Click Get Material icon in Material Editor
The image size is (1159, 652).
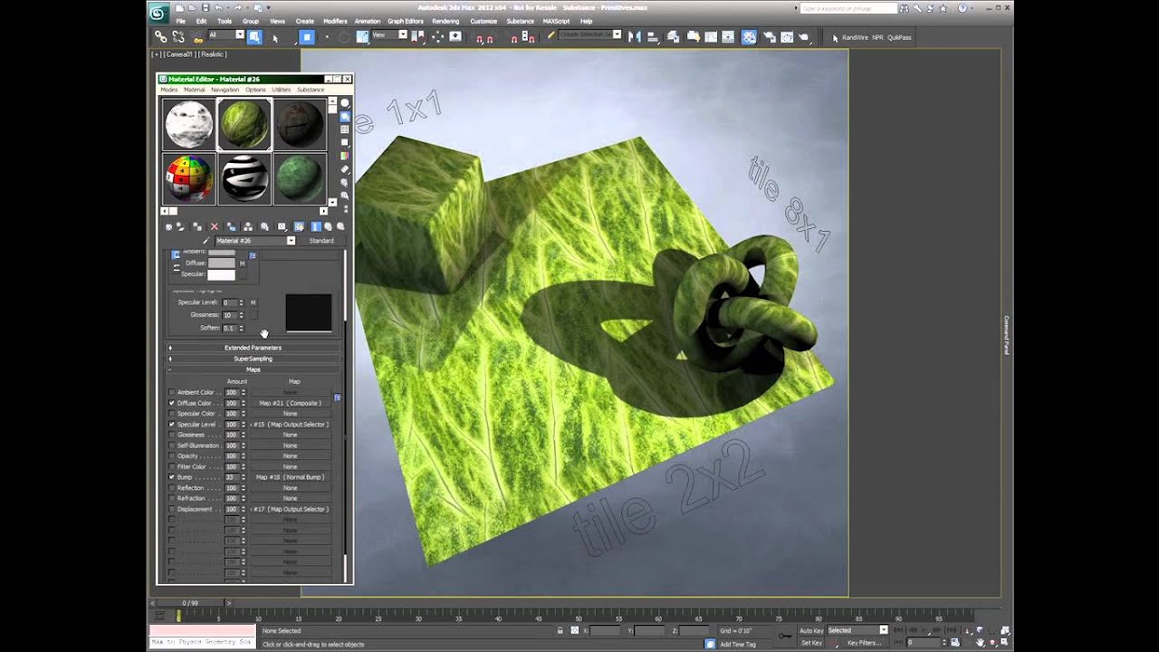[x=169, y=226]
